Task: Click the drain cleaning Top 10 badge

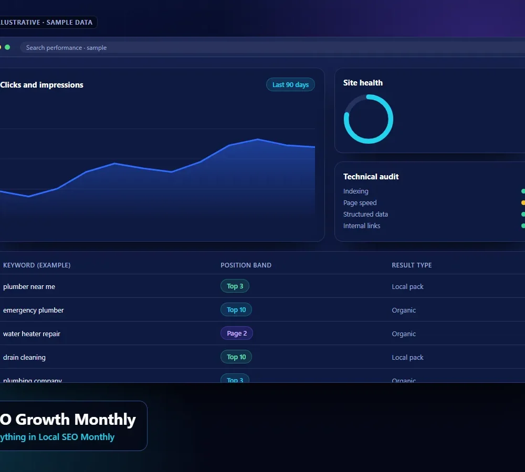Action: (236, 357)
